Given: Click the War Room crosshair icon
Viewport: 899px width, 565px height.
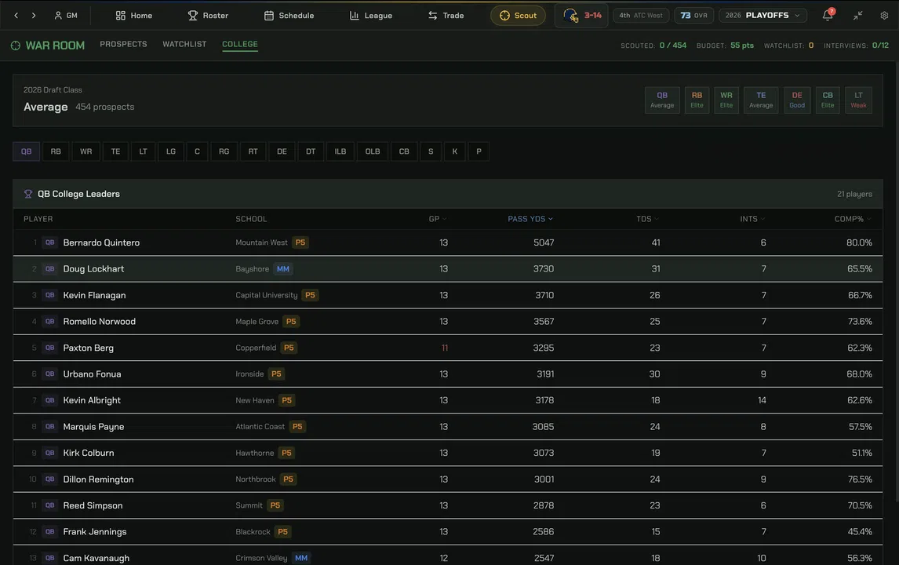Looking at the screenshot, I should pos(16,46).
